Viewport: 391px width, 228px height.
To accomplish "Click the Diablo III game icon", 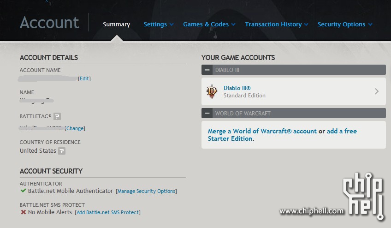I will click(x=212, y=91).
